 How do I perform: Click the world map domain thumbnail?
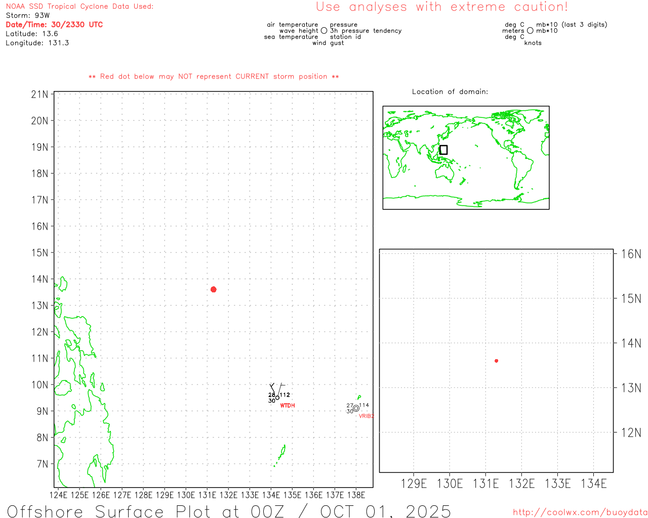pyautogui.click(x=466, y=158)
